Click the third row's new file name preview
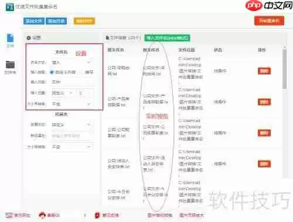293x222 pixels. [x=155, y=133]
